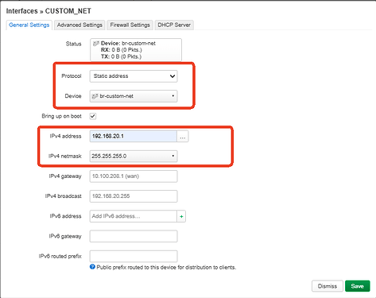Click the IPv4 gateway input field
This screenshot has height=298, width=376.
pyautogui.click(x=134, y=176)
